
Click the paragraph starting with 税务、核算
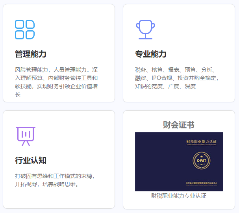[177, 78]
